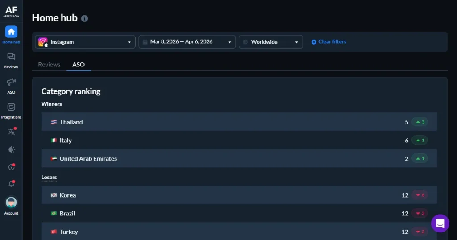Click the Instagram app icon in filter
Viewport: 457px width, 240px height.
43,42
